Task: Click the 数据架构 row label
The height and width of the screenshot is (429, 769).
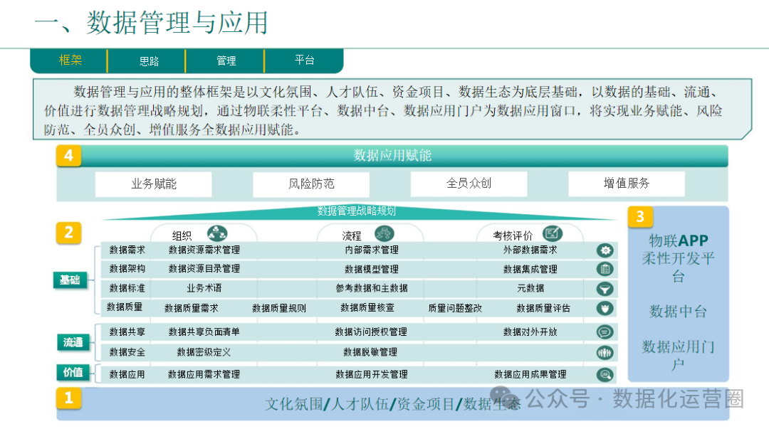Action: (x=127, y=269)
